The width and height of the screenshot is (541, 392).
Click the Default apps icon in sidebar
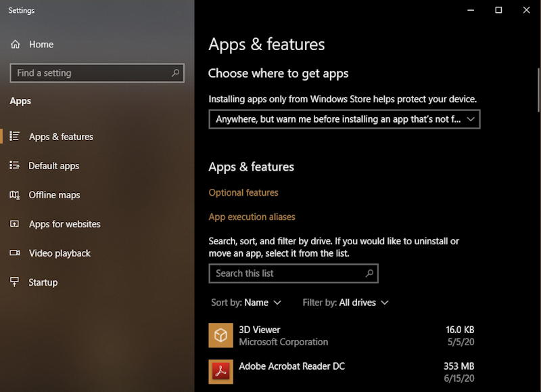(14, 165)
